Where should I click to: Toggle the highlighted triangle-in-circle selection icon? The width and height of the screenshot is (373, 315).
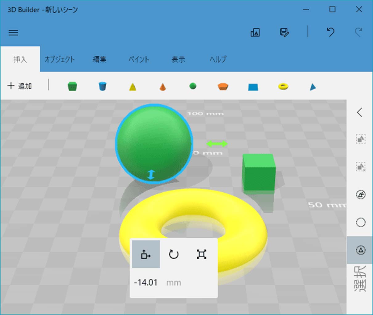pos(360,250)
